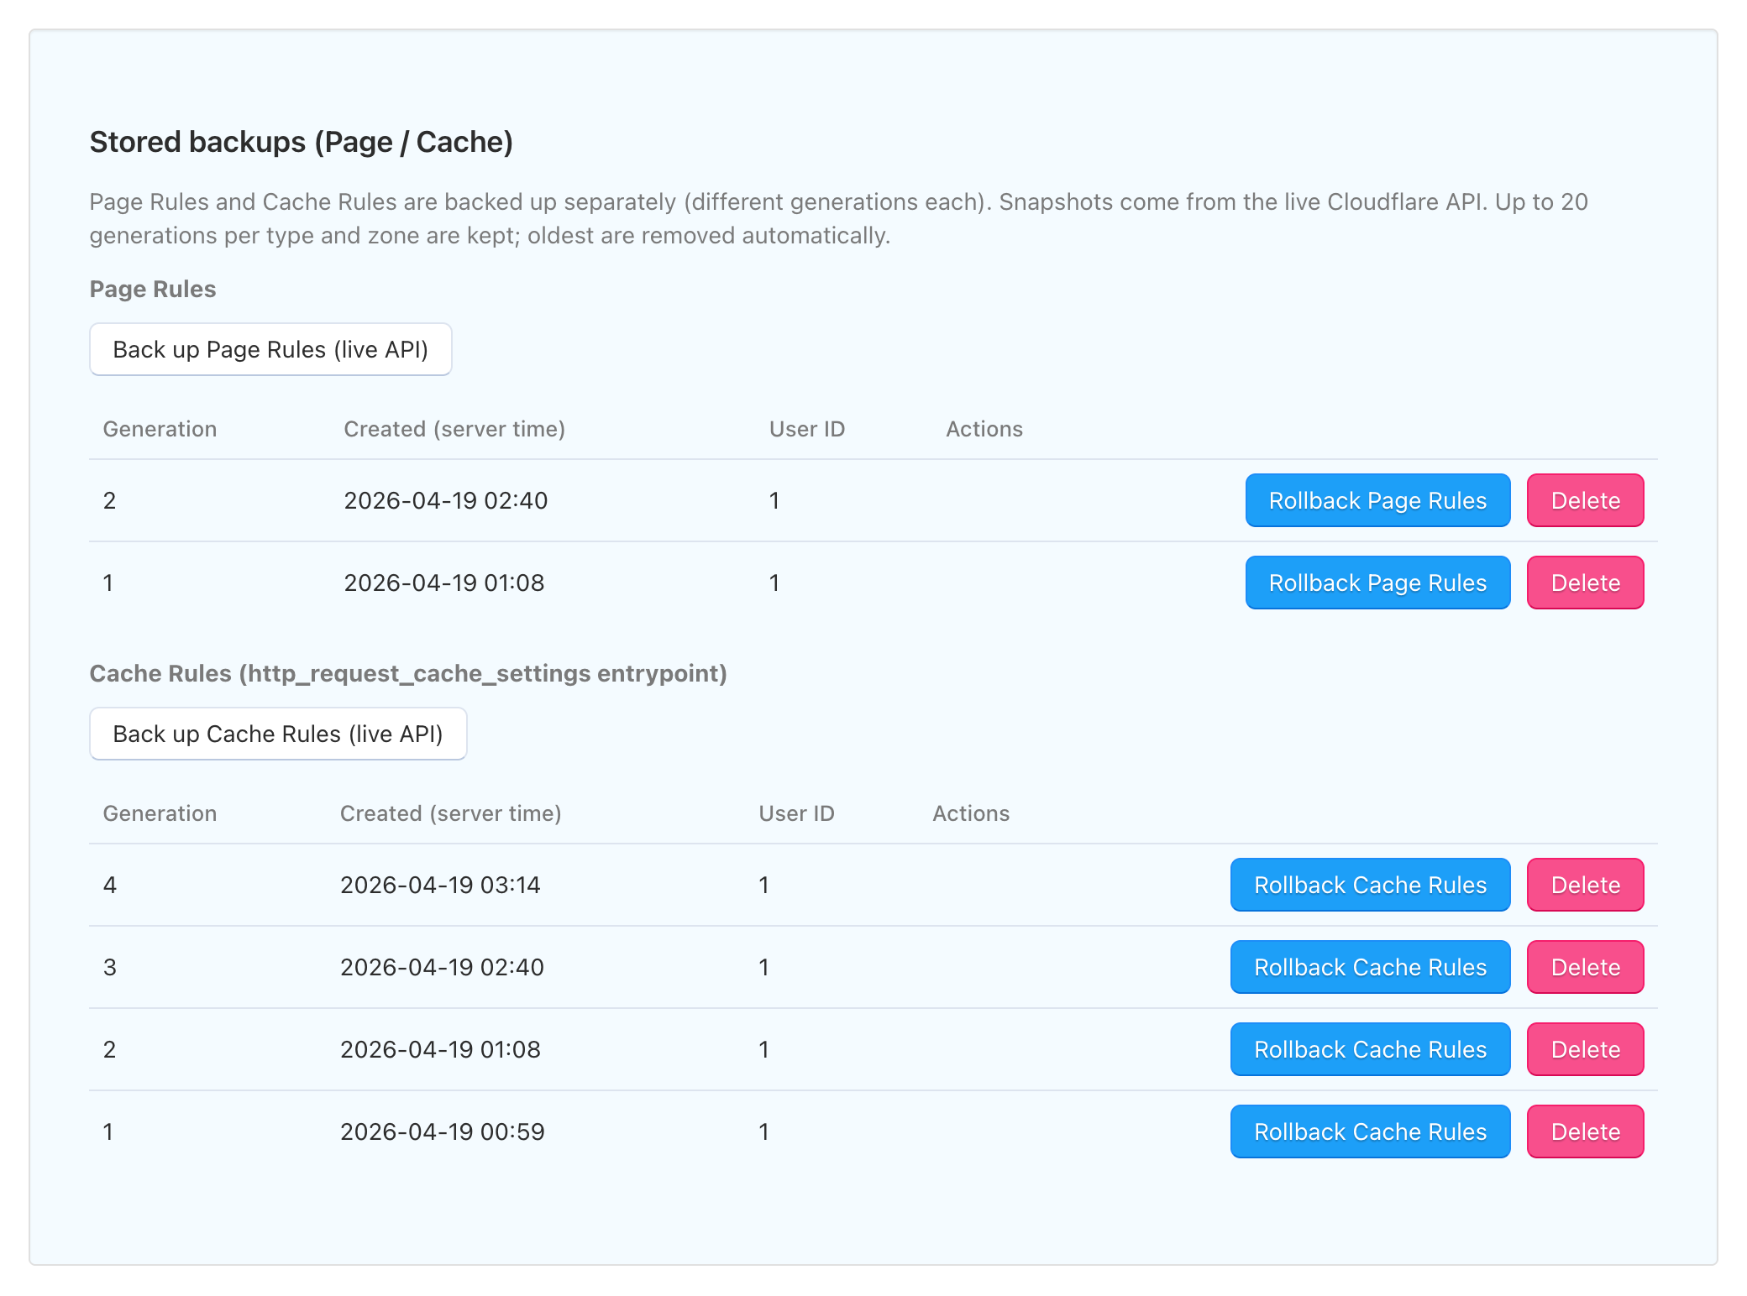Click the Cache Rules entrypoint section label

click(408, 673)
